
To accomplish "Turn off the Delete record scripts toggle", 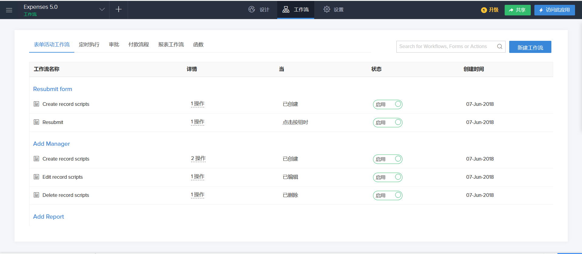I will (x=388, y=195).
